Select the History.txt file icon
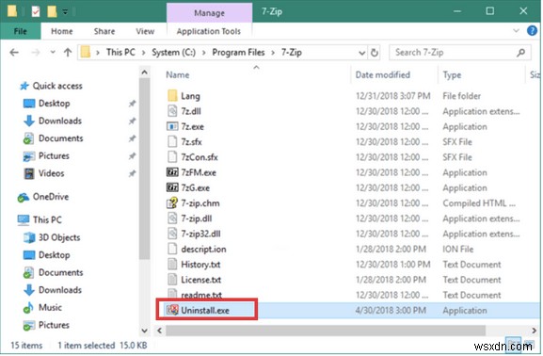This screenshot has height=356, width=543. [172, 264]
